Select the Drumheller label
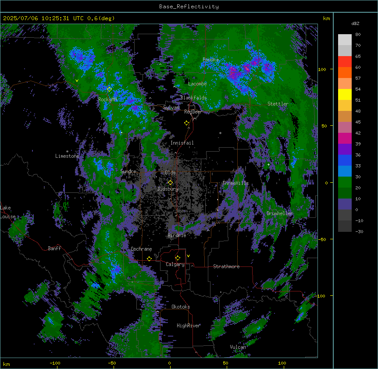 pos(280,213)
